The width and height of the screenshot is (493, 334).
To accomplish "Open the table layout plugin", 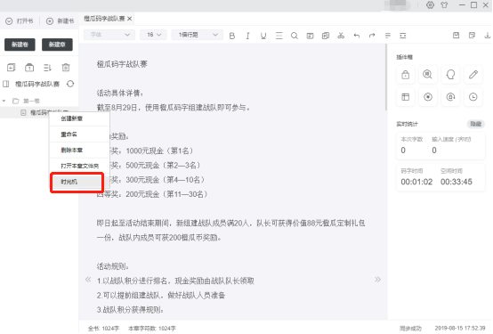I will (x=405, y=97).
